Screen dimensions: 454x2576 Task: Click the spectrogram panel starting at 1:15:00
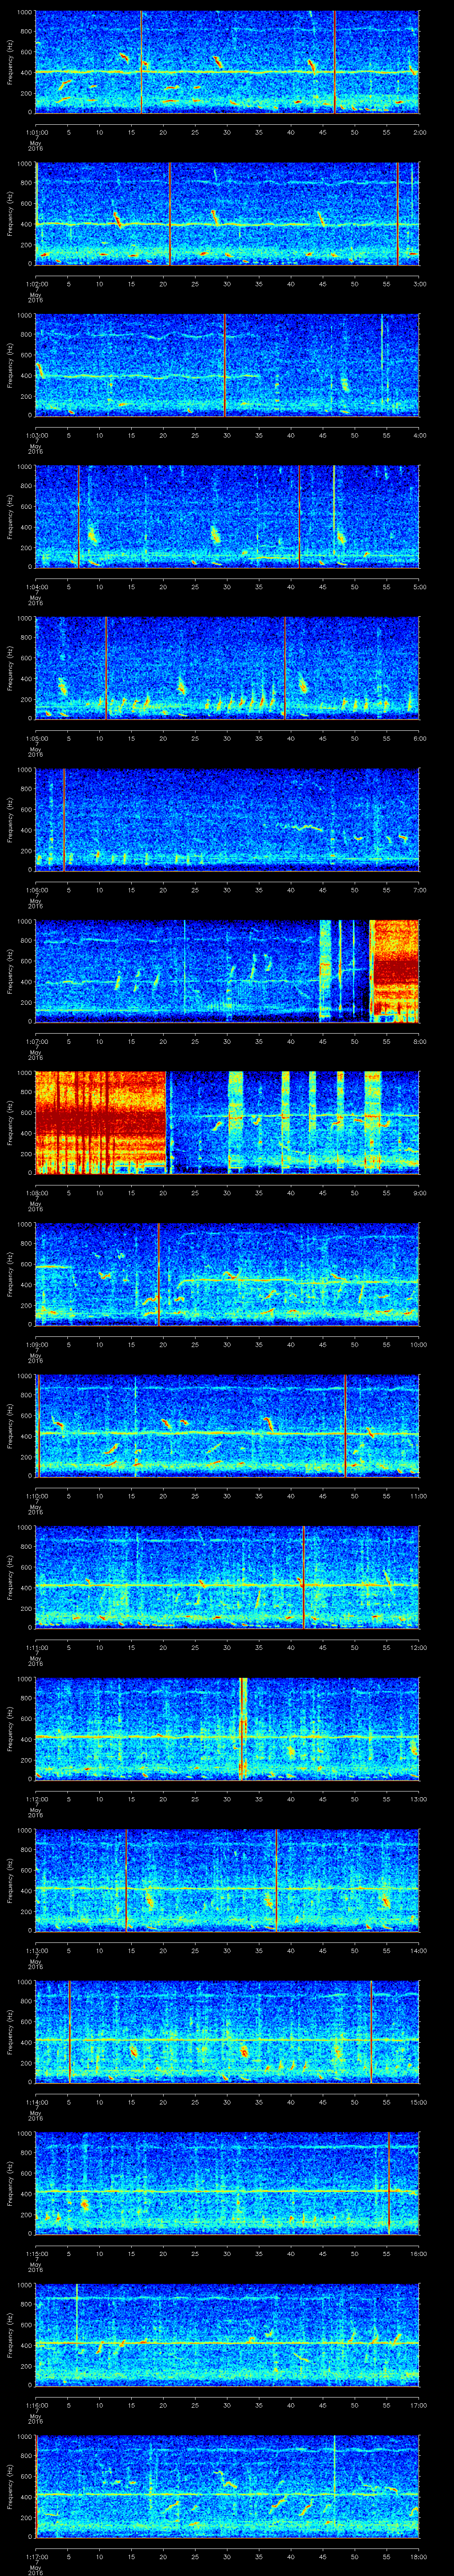click(227, 2183)
